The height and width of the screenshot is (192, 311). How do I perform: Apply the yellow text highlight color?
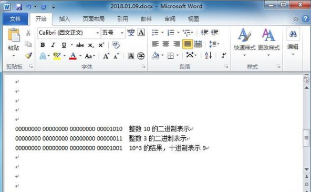(x=57, y=56)
